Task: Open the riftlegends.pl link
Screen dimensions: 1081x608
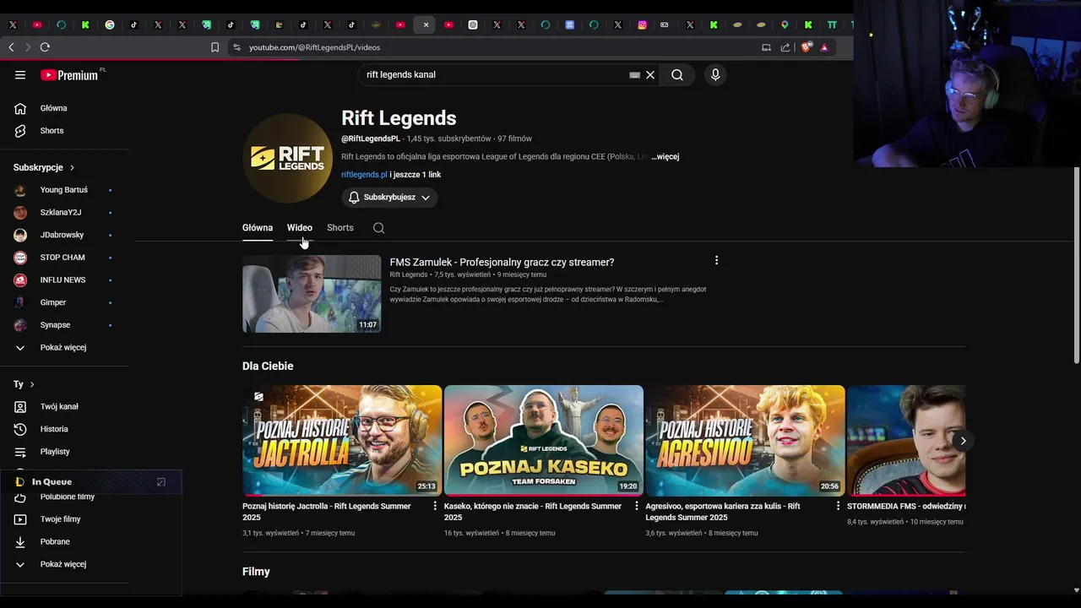Action: coord(364,175)
